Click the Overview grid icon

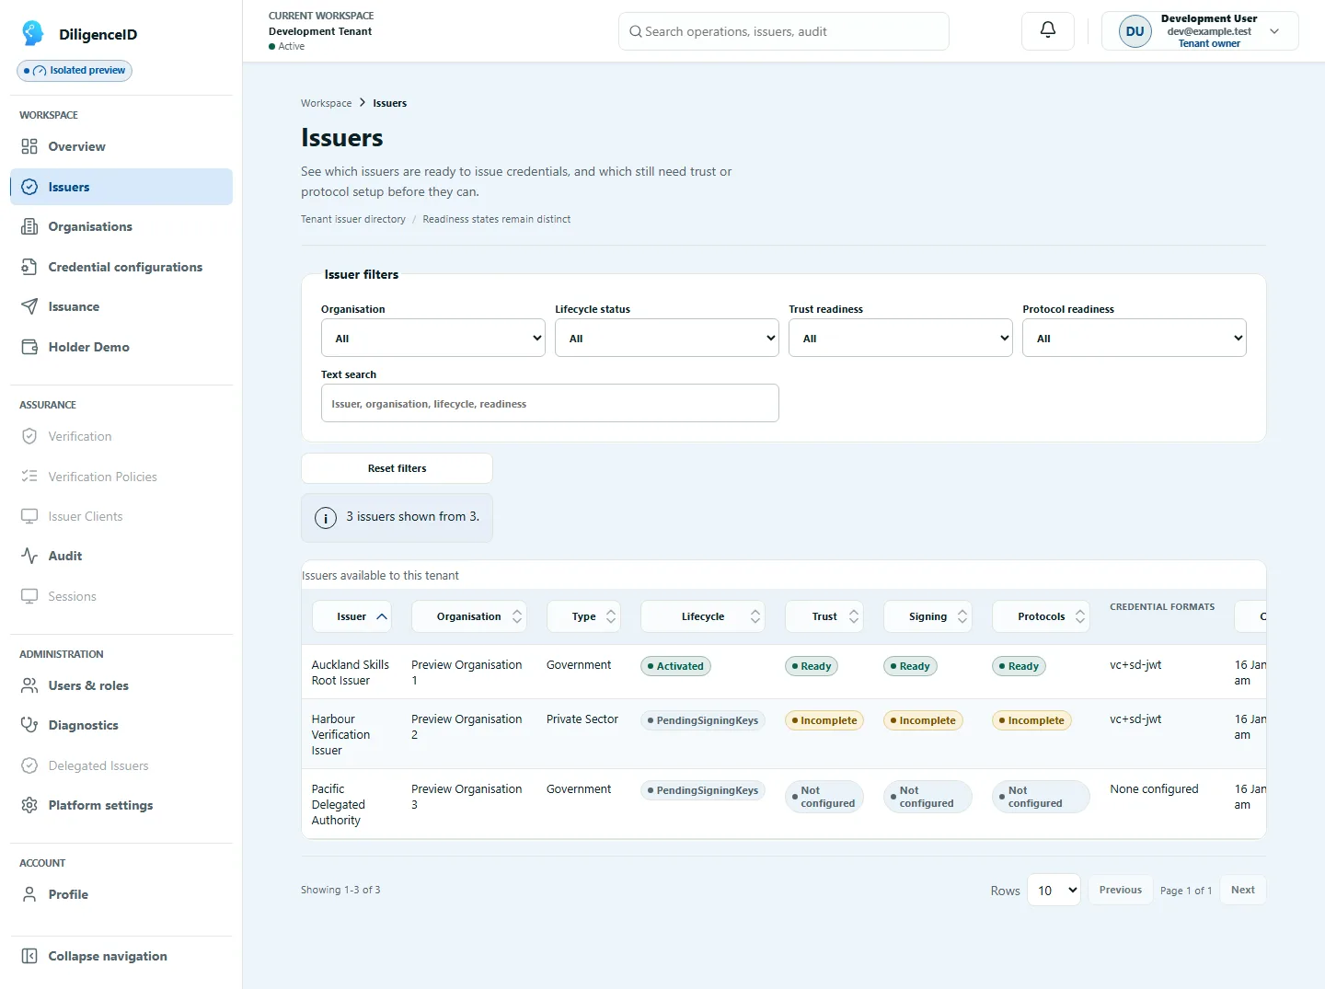(29, 146)
